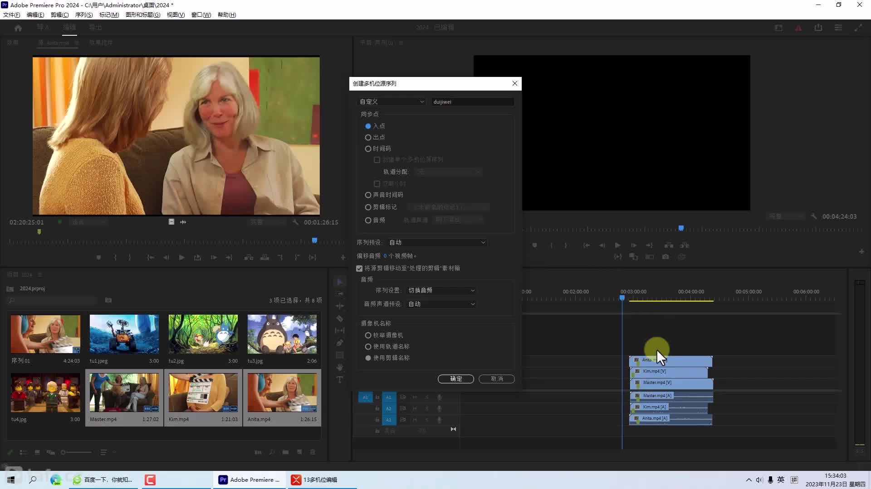871x489 pixels.
Task: Toggle voice-over record on track A1
Action: pyautogui.click(x=439, y=398)
